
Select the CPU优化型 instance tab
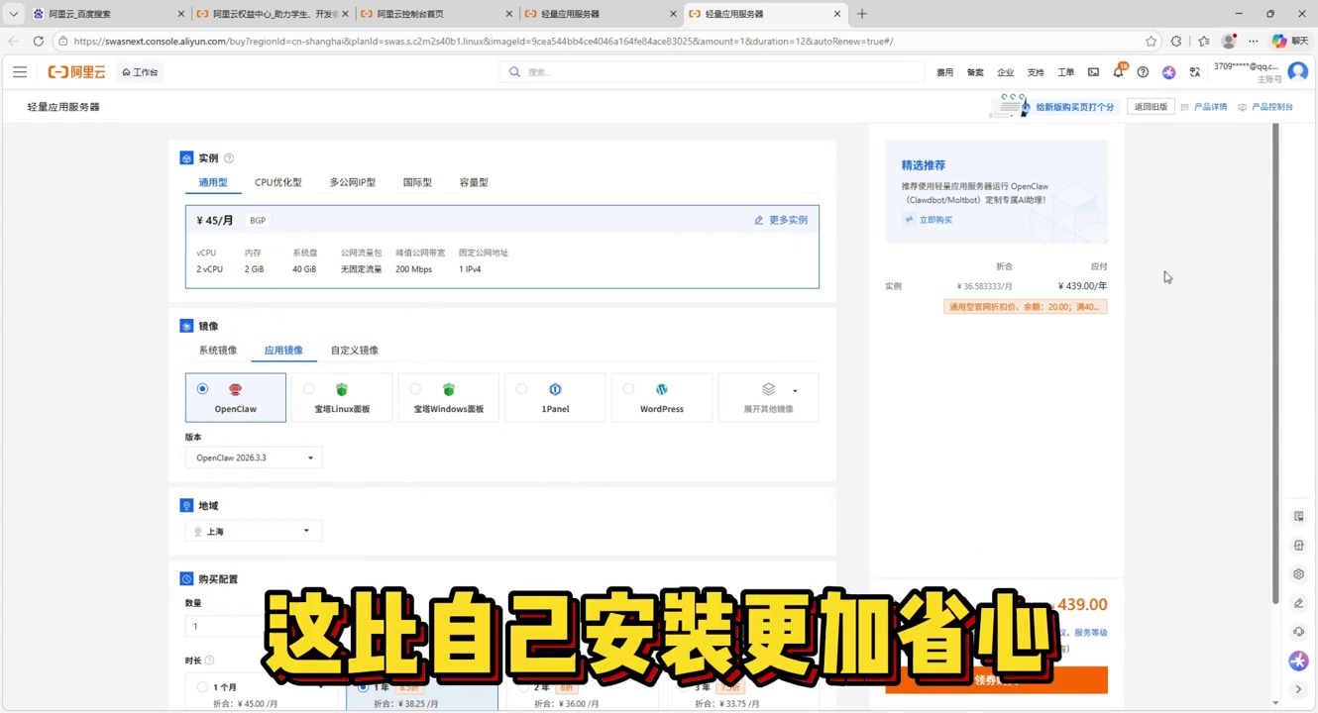pos(278,182)
